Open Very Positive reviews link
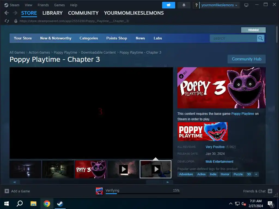The image size is (279, 209). (215, 147)
